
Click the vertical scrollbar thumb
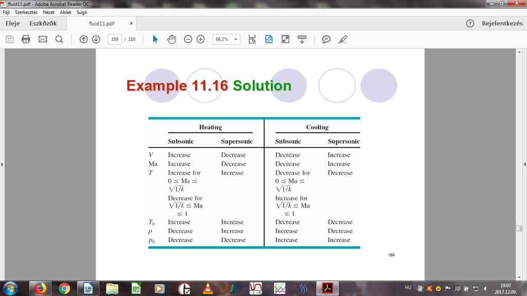tap(519, 228)
